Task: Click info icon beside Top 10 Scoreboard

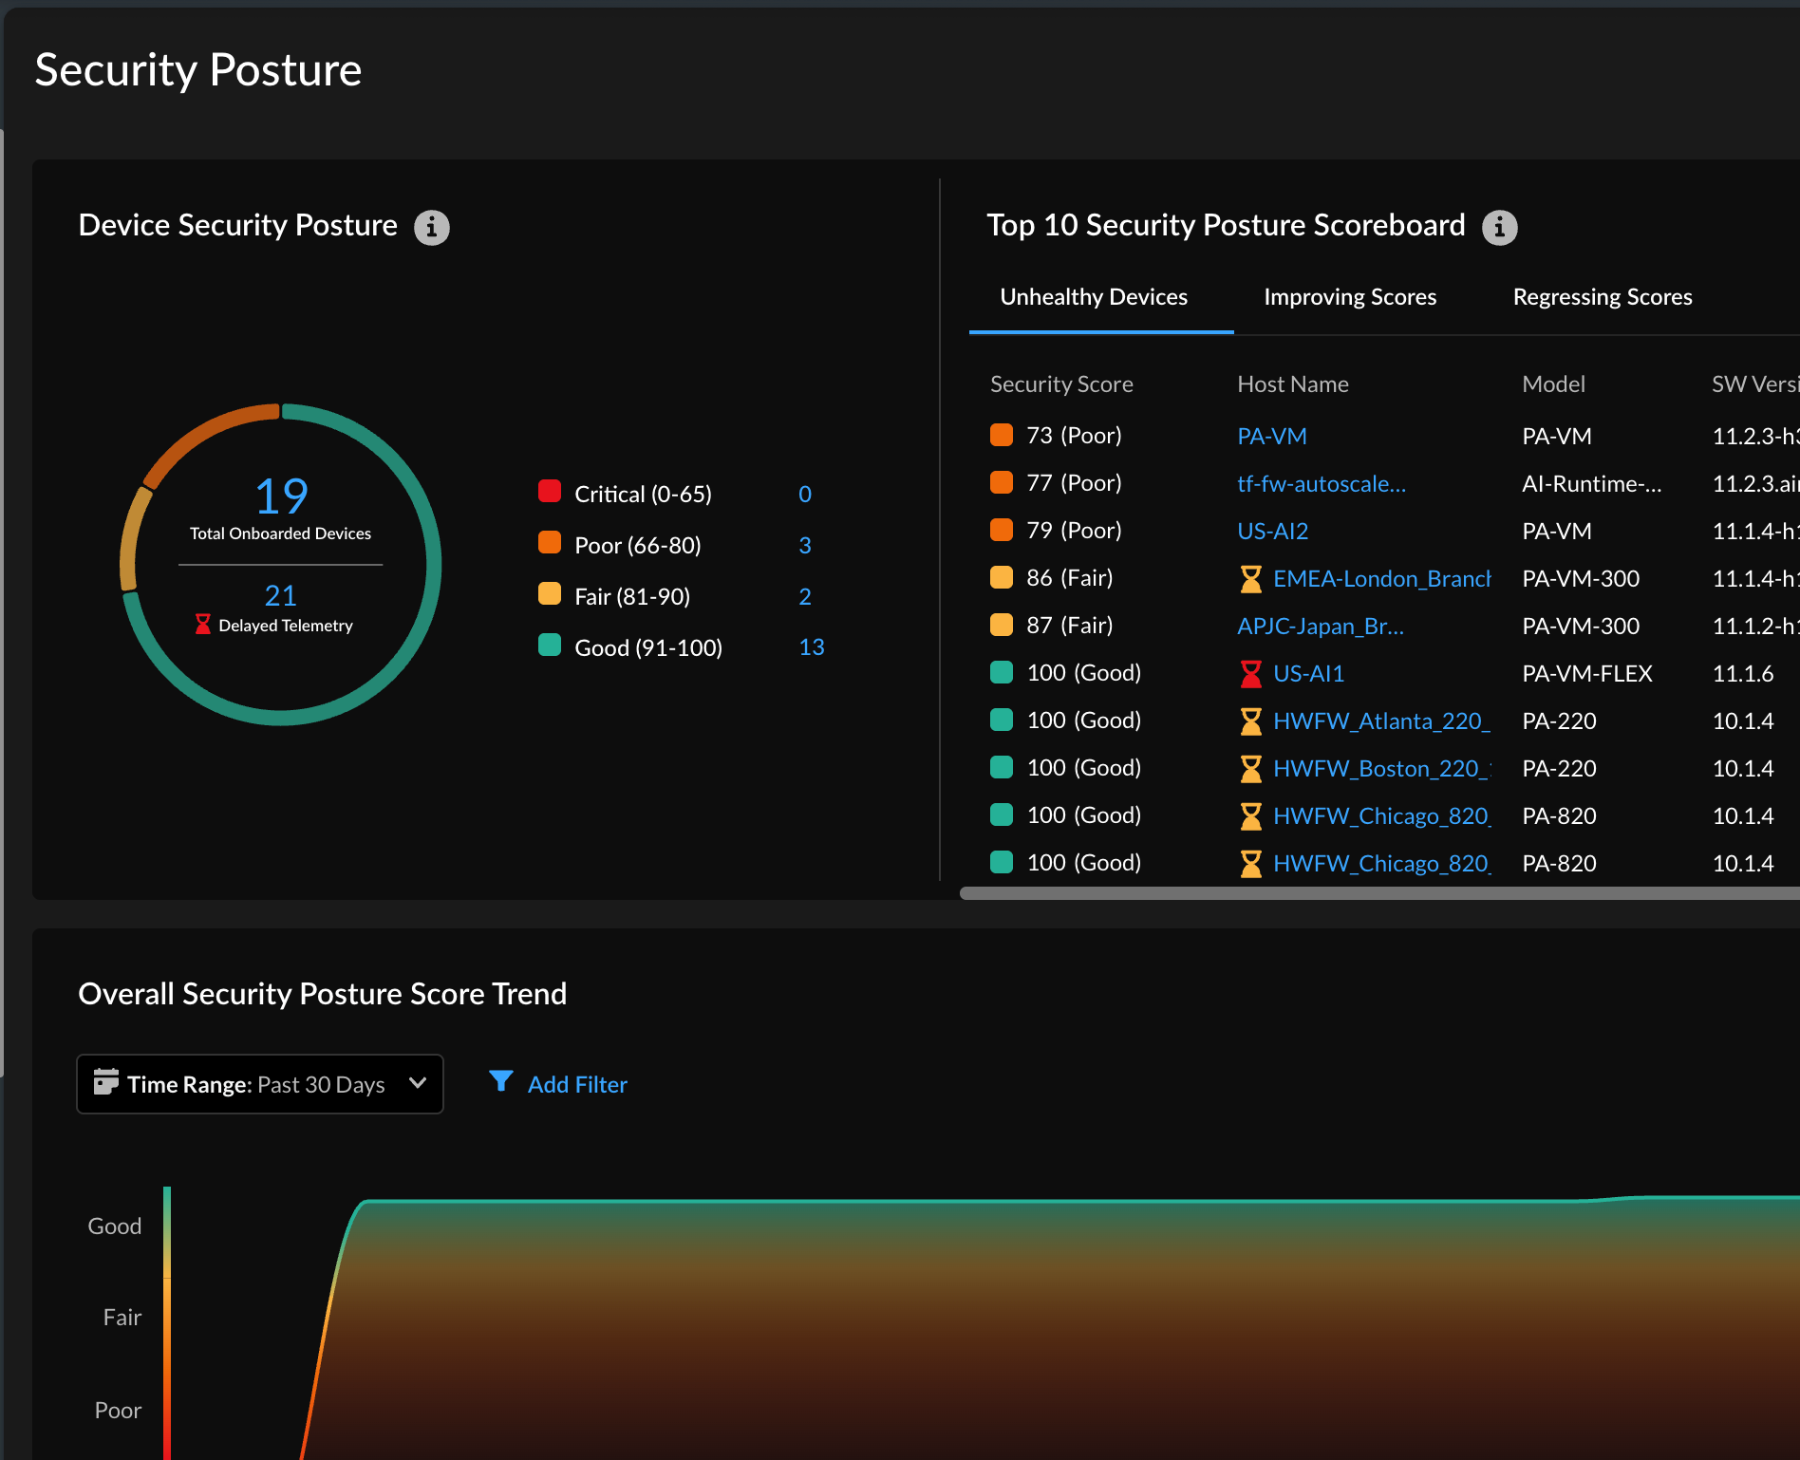Action: (1499, 228)
